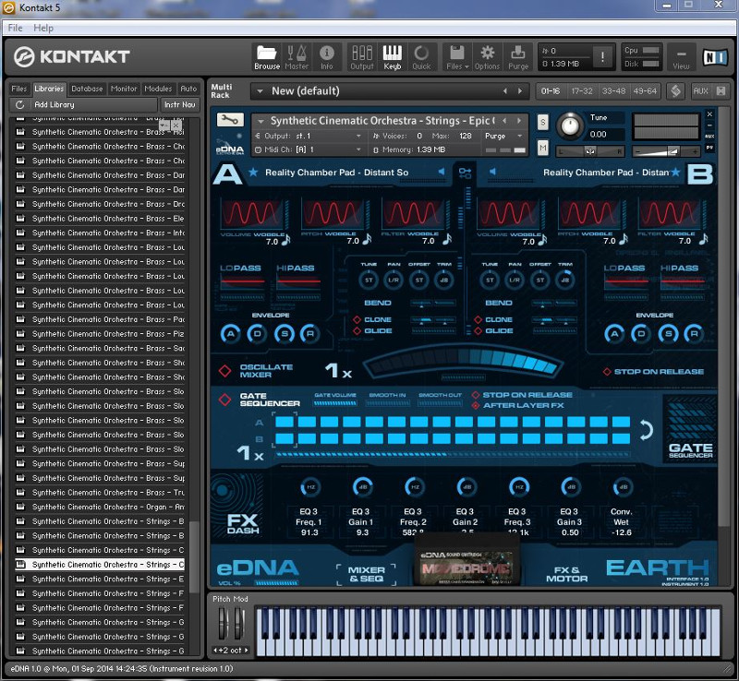Screen dimensions: 739x681
Task: Open the File menu
Action: click(15, 28)
